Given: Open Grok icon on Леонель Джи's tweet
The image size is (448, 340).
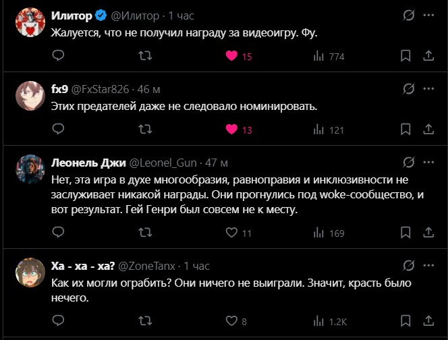Looking at the screenshot, I should [x=408, y=163].
